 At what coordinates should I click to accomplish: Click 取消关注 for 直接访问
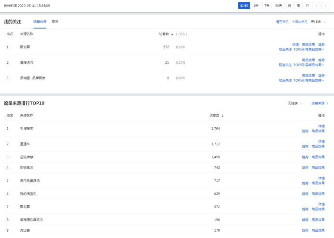pyautogui.click(x=285, y=65)
